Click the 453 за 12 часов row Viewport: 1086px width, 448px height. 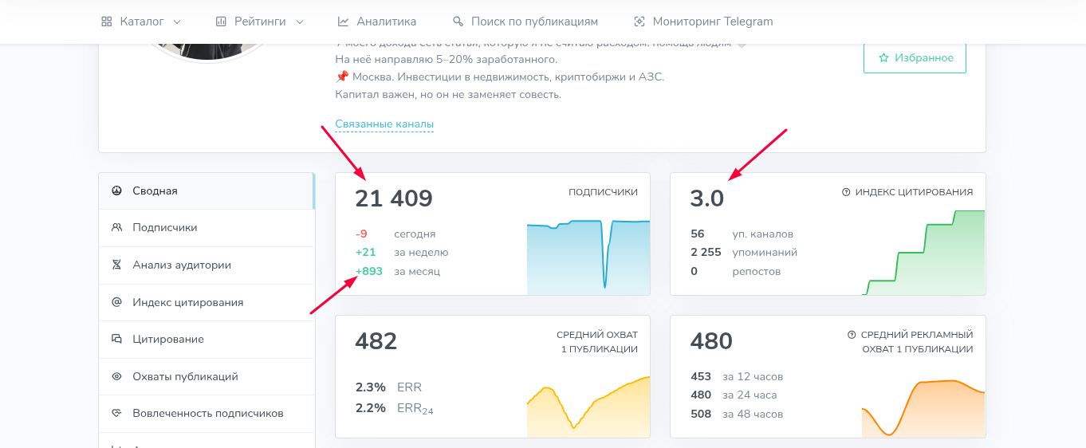(737, 376)
